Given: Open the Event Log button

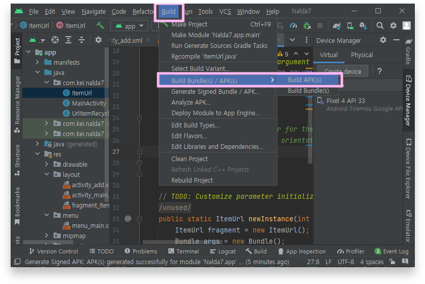Looking at the screenshot, I should click(x=391, y=251).
